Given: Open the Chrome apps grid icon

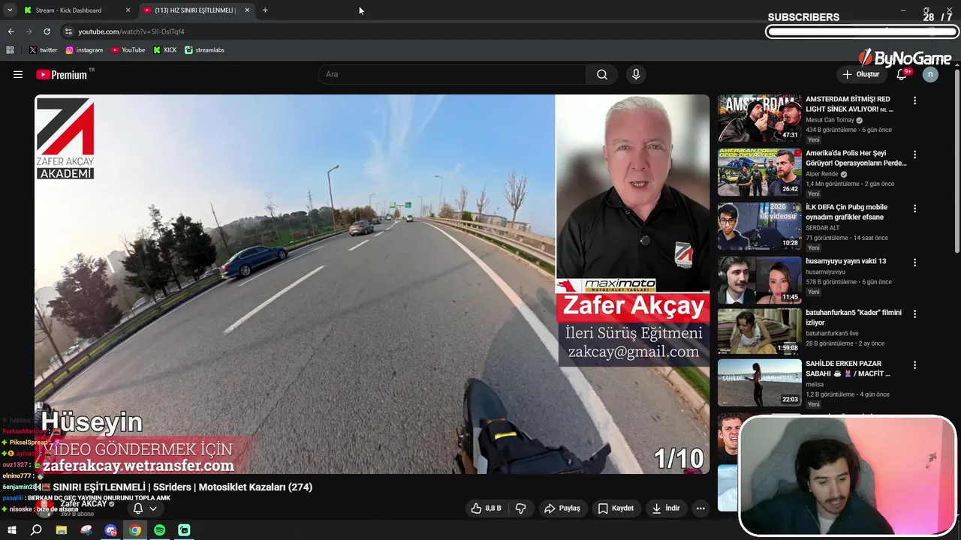Looking at the screenshot, I should pyautogui.click(x=10, y=50).
